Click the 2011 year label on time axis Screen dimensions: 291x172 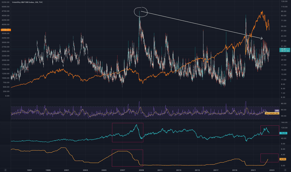[160, 170]
